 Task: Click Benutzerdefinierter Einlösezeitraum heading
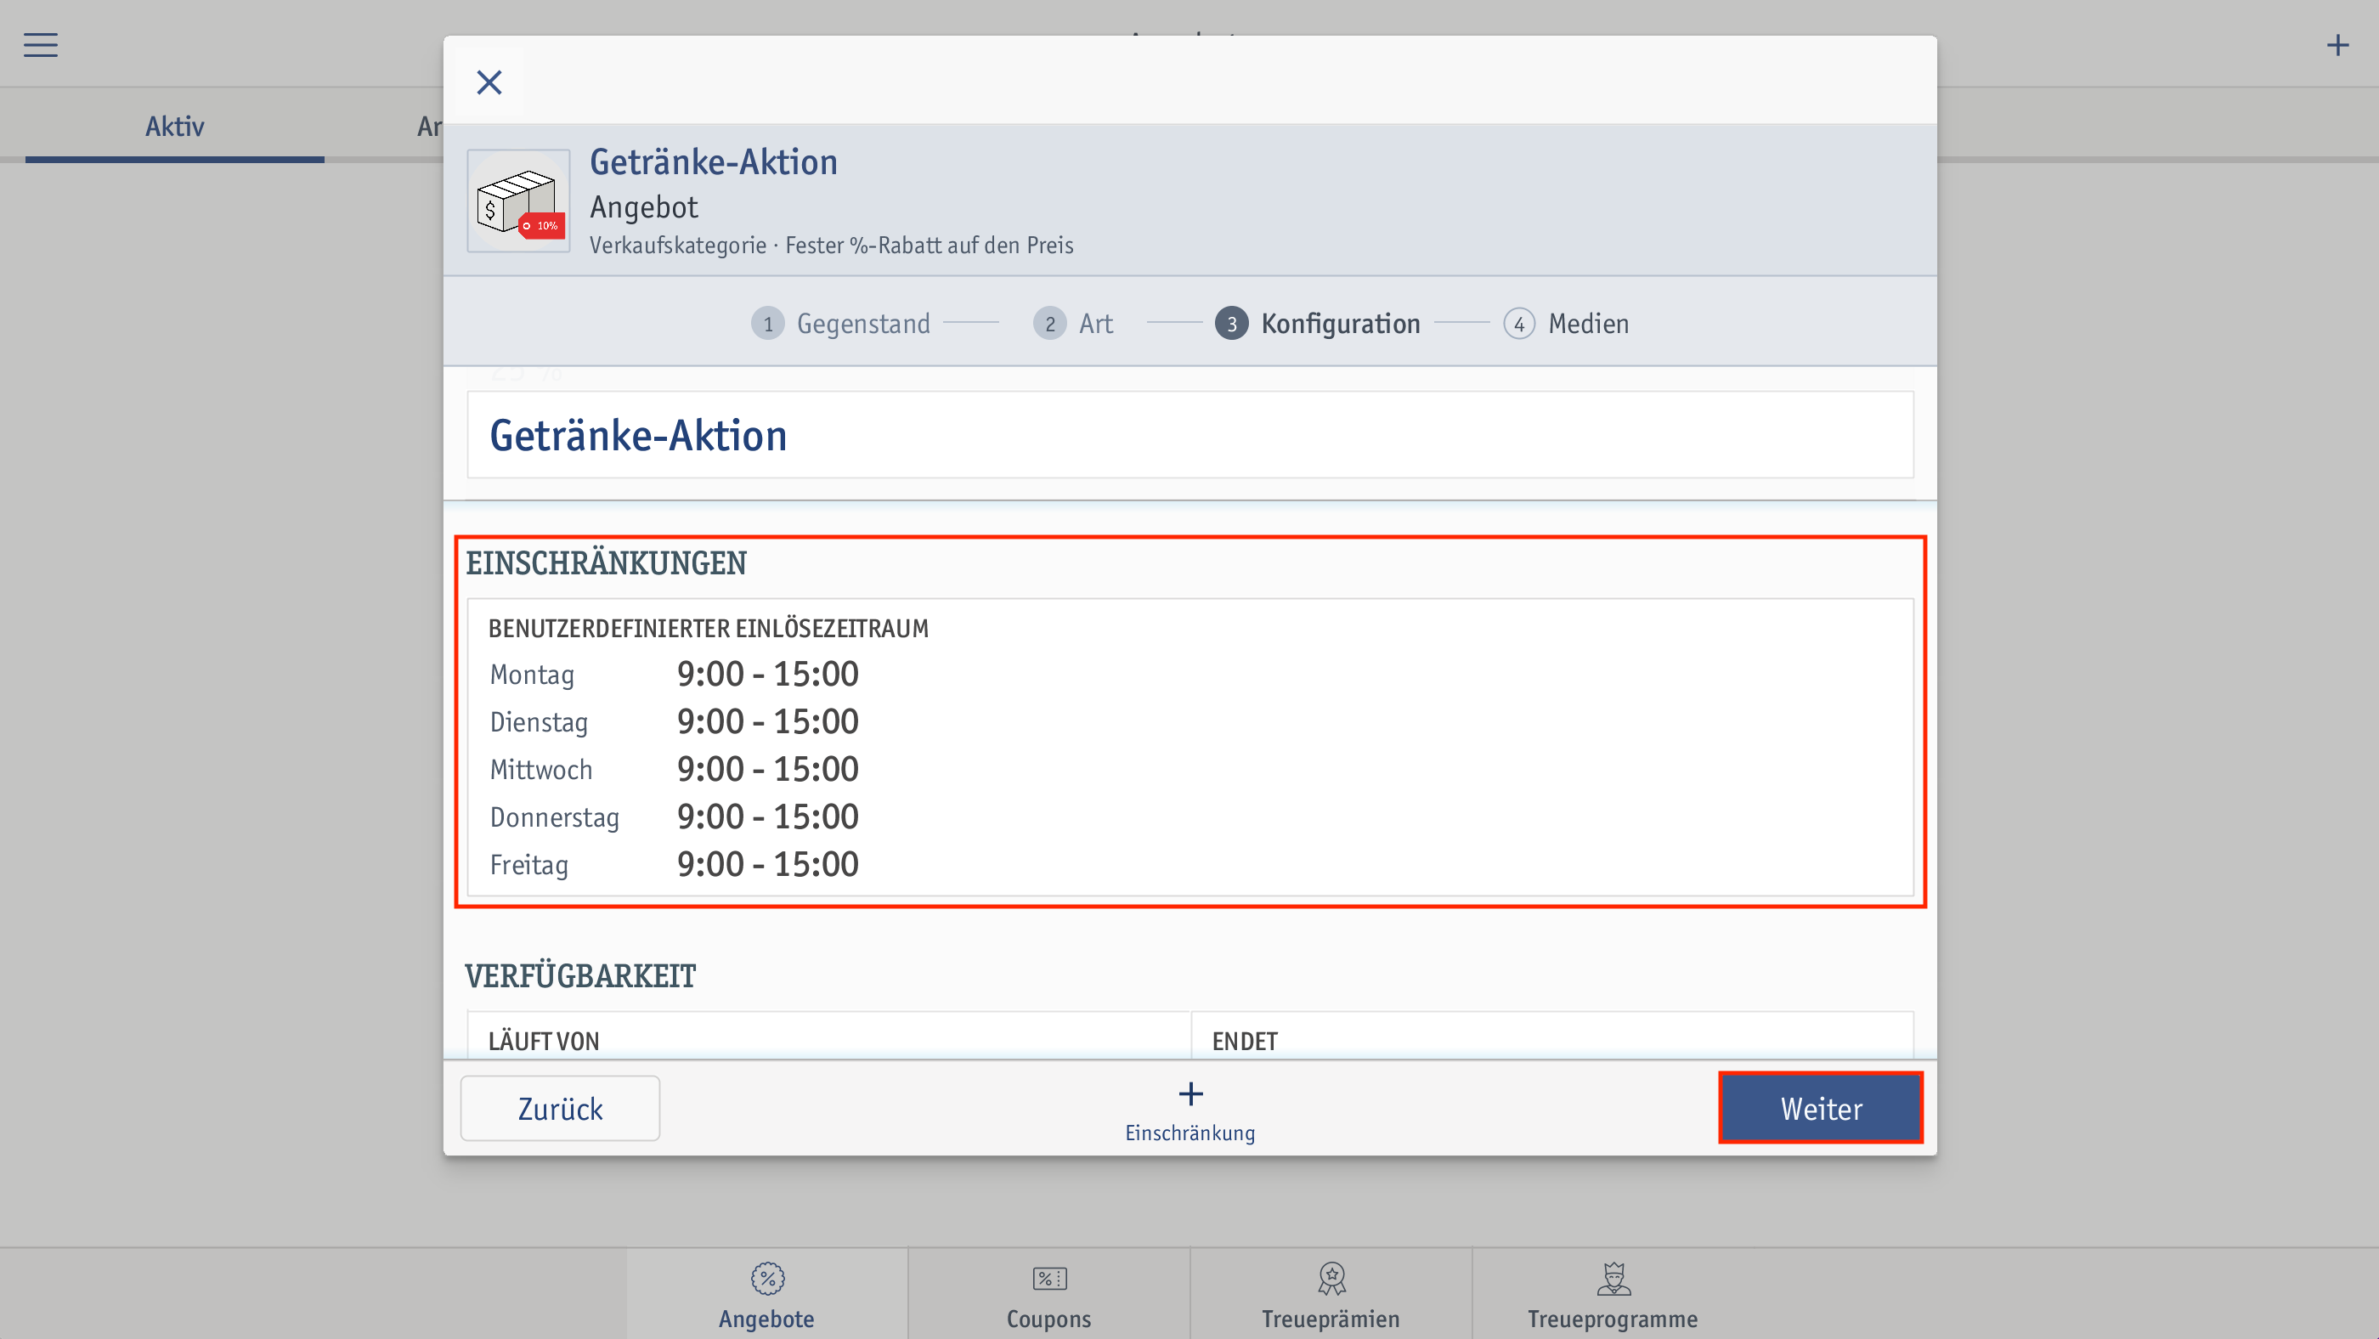click(x=709, y=629)
